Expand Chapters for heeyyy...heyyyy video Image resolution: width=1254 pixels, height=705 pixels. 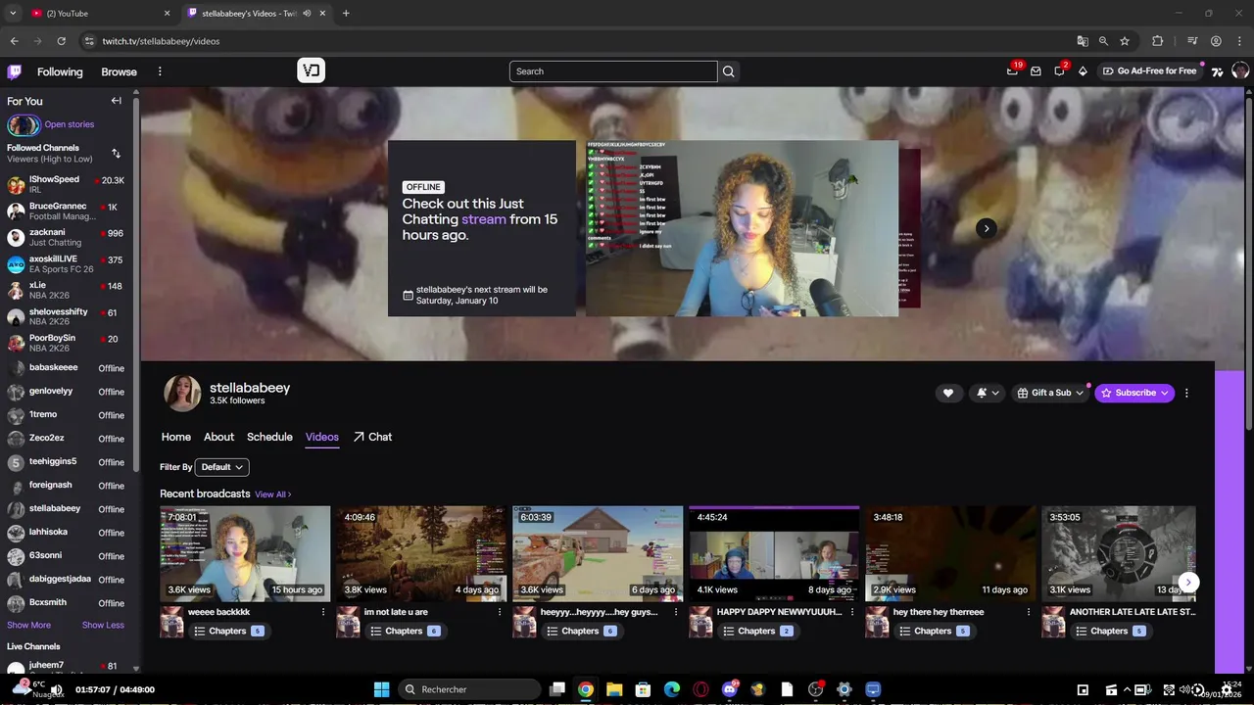580,631
